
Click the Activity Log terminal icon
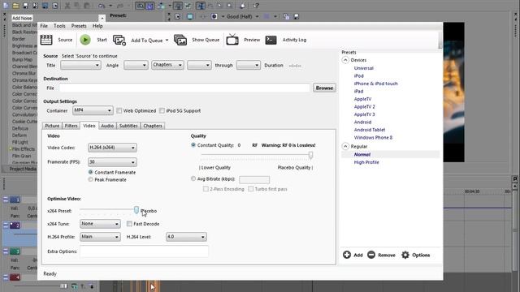(x=271, y=40)
